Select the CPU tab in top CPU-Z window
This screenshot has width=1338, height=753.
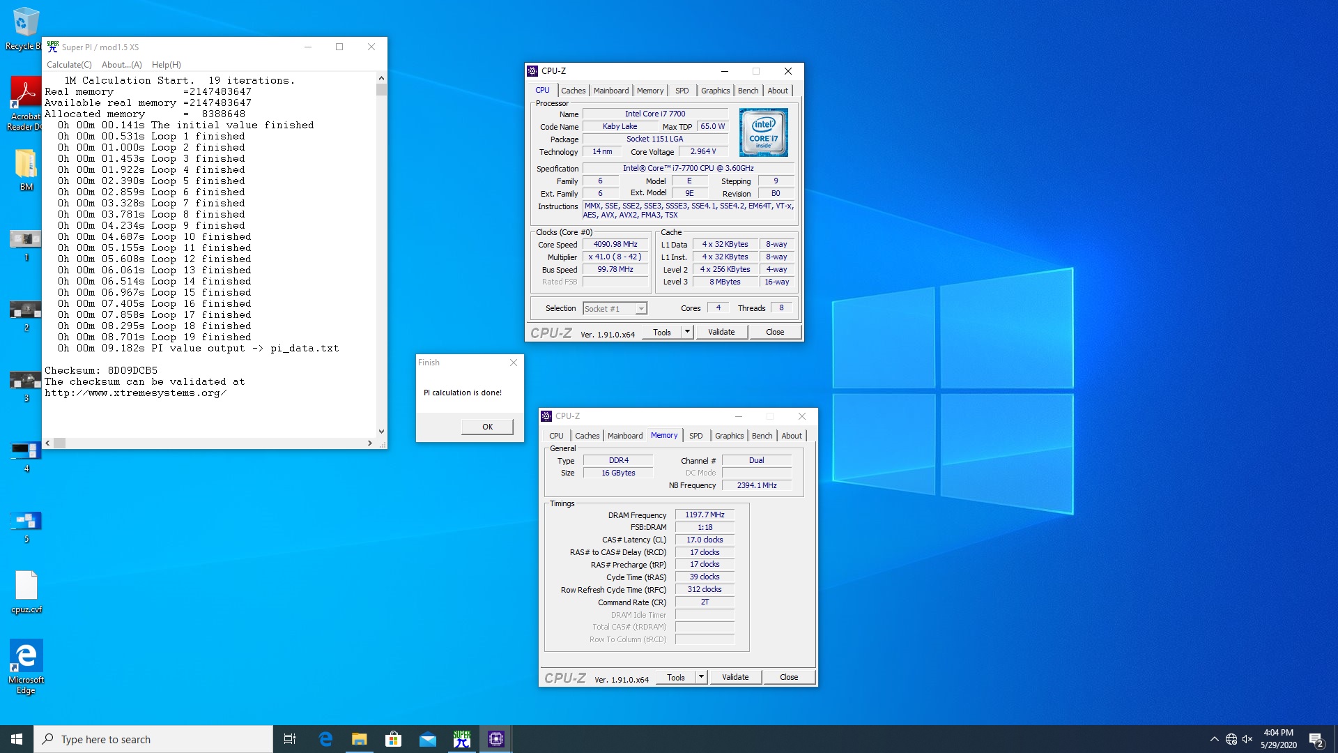pos(542,90)
